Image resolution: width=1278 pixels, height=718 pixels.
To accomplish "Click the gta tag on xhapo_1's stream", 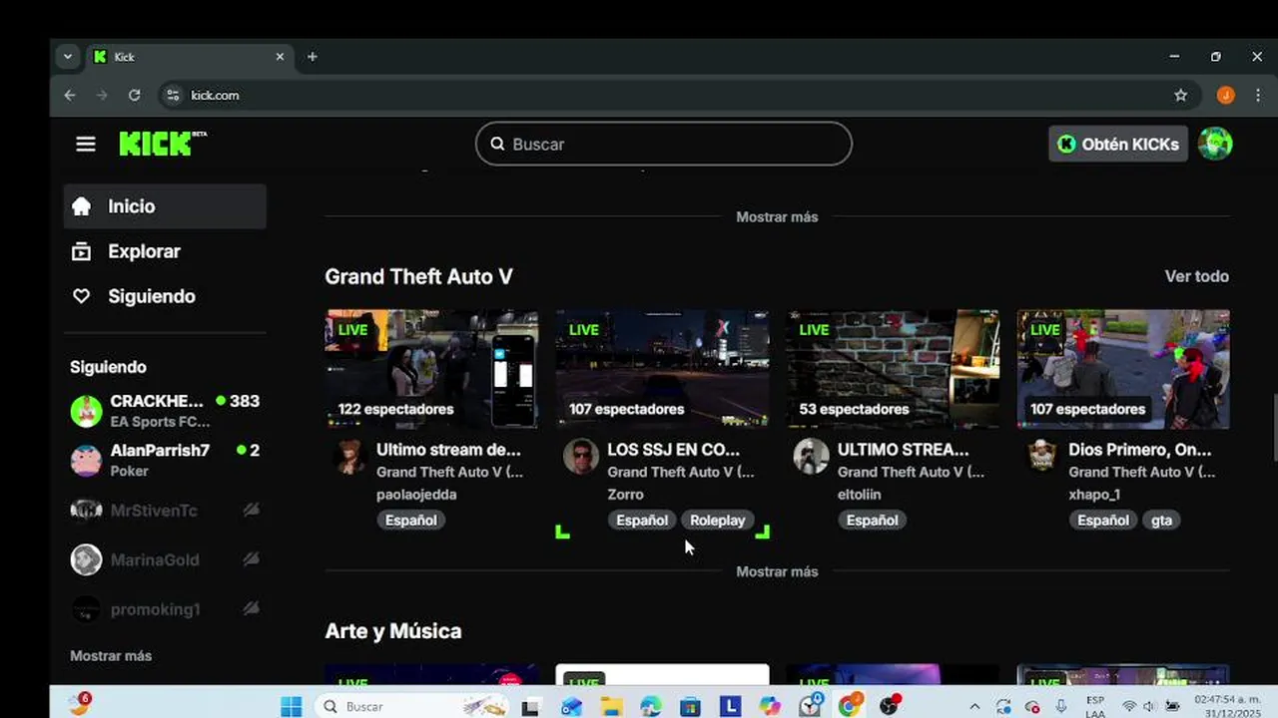I will coord(1161,520).
